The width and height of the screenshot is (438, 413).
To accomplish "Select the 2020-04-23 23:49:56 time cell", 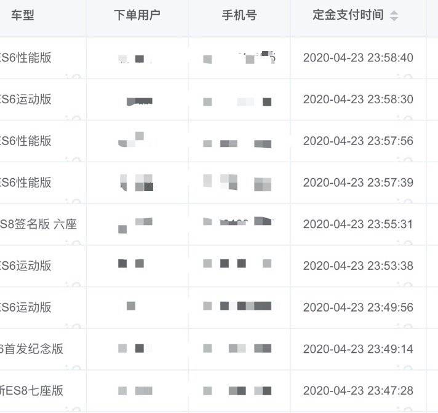I will tap(358, 307).
